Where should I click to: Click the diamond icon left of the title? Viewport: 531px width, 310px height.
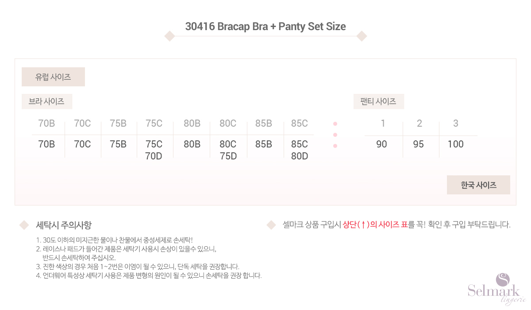tap(169, 36)
